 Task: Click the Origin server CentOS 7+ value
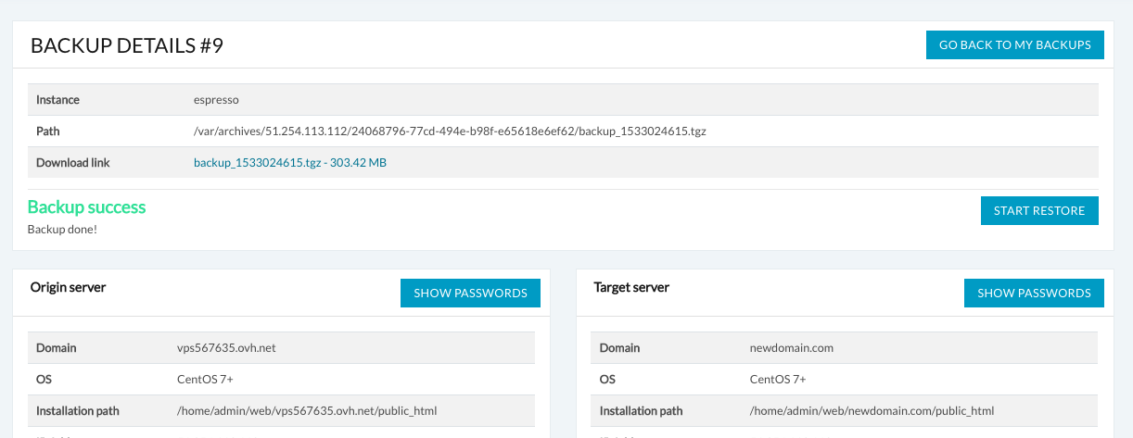[205, 380]
